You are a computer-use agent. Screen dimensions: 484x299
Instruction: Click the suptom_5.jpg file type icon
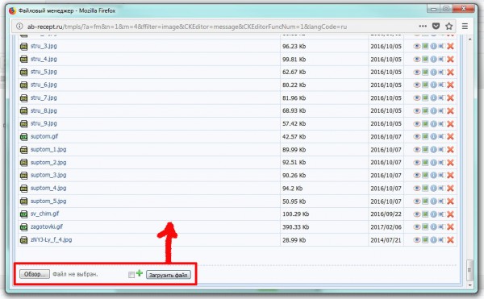[x=23, y=201]
